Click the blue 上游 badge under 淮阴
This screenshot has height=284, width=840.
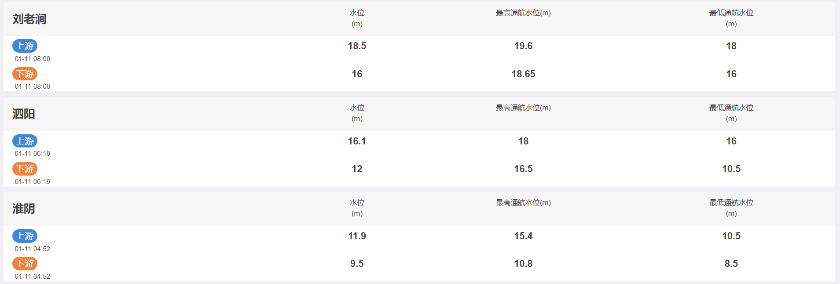[x=25, y=236]
